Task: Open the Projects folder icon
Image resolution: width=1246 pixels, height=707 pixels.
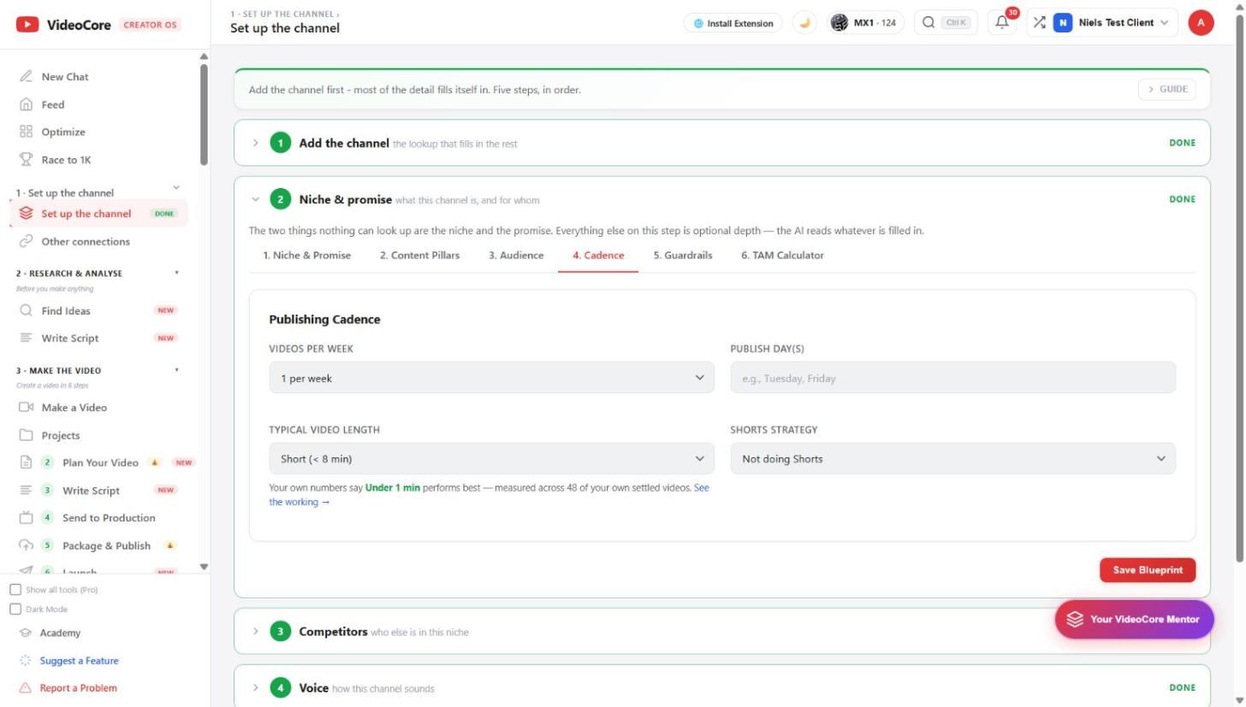Action: coord(26,435)
